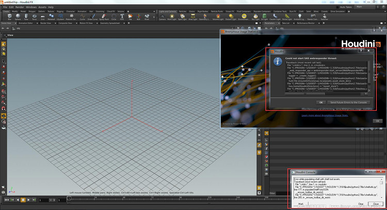Jump to the first frame of timeline

click(7, 200)
